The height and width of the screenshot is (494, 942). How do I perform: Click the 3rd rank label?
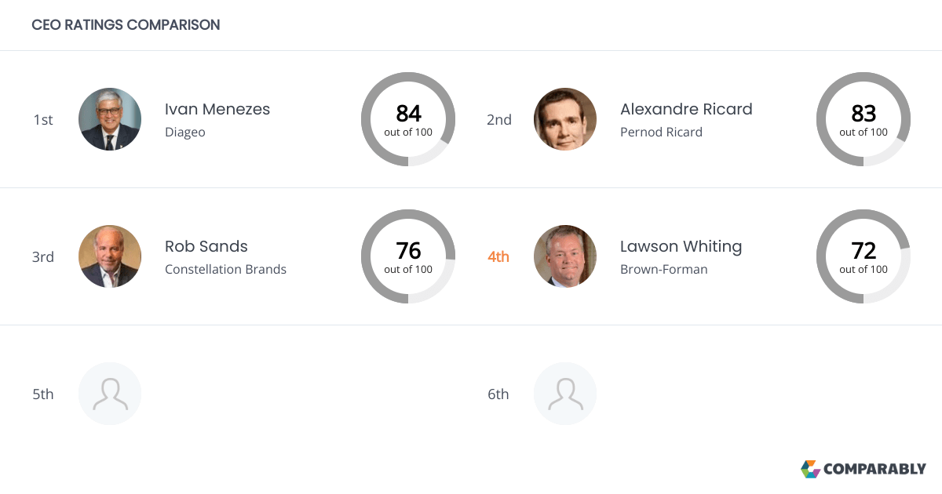pos(43,257)
